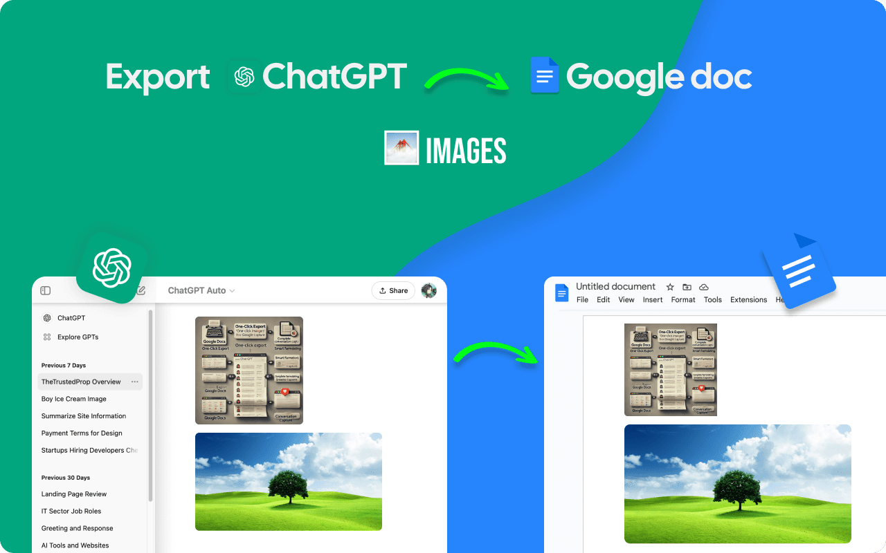Star the Google document

tap(670, 287)
